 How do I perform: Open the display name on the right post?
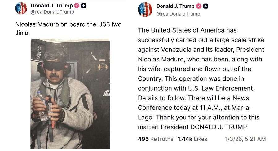pyautogui.click(x=175, y=6)
